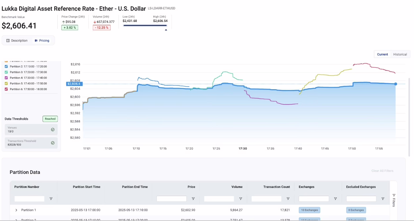Open the Transaction Count column filter funnel

[x=288, y=199]
